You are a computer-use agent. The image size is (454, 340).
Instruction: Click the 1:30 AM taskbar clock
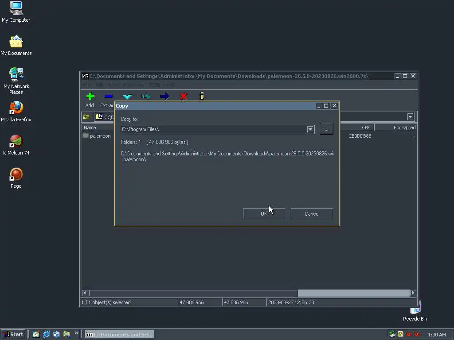pyautogui.click(x=437, y=335)
